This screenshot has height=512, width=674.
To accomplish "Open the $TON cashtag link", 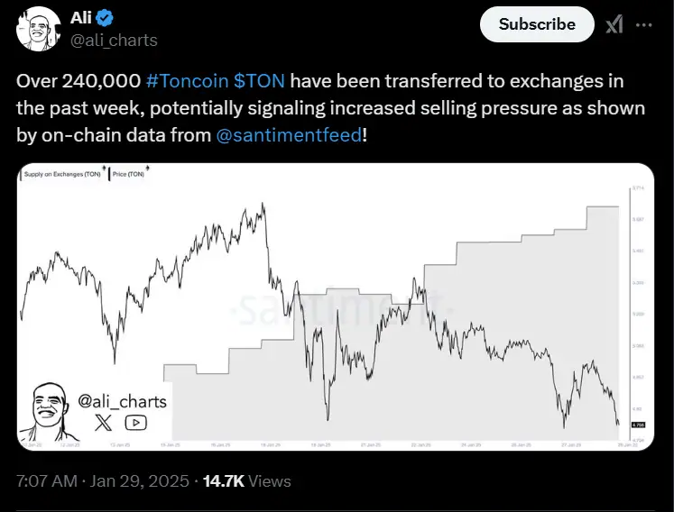I will [260, 81].
